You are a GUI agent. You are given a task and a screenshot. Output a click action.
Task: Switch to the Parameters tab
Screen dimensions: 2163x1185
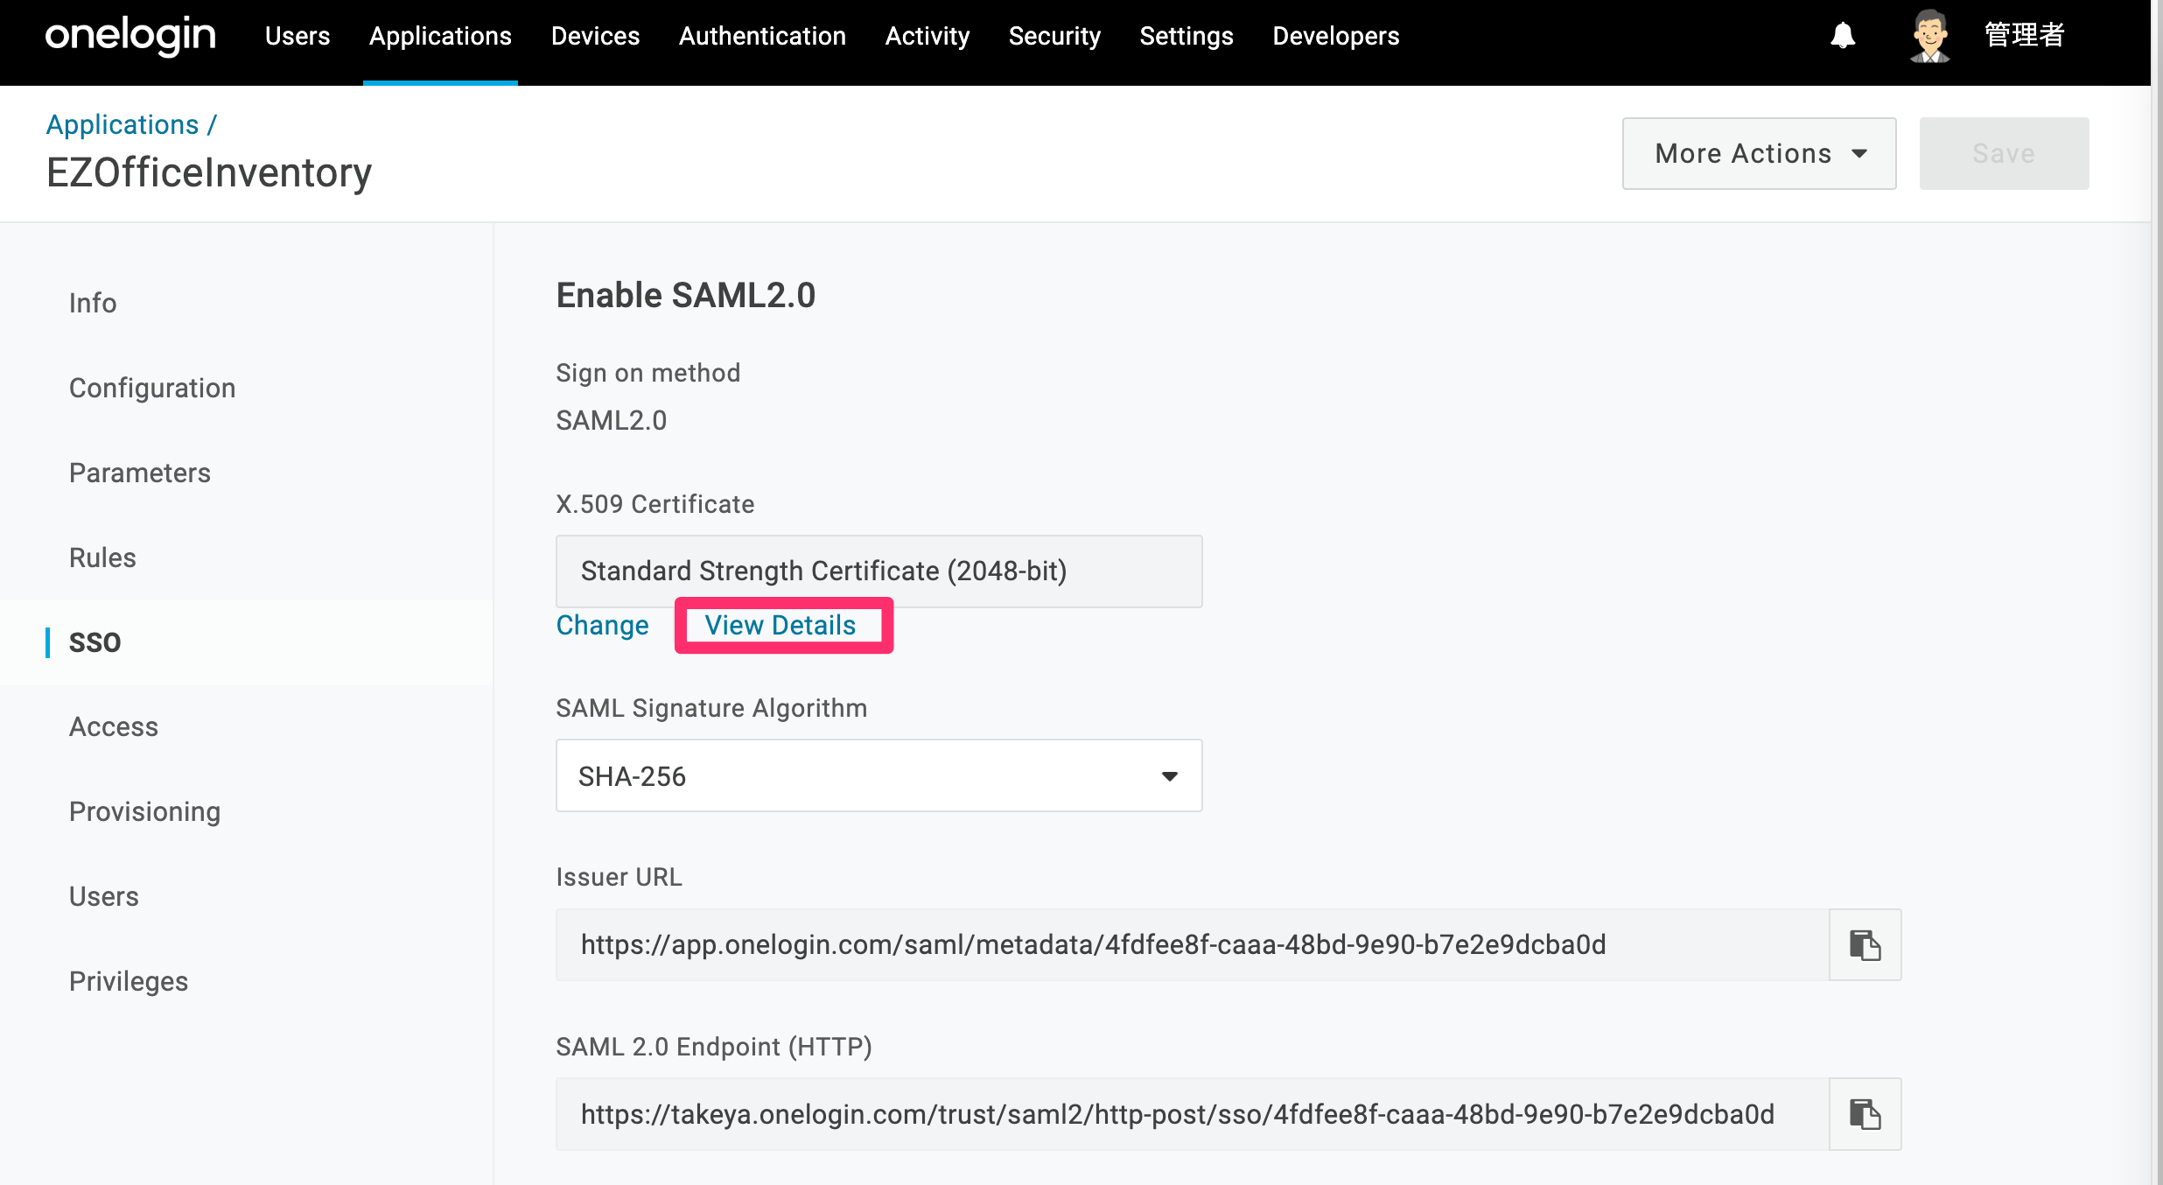tap(140, 473)
